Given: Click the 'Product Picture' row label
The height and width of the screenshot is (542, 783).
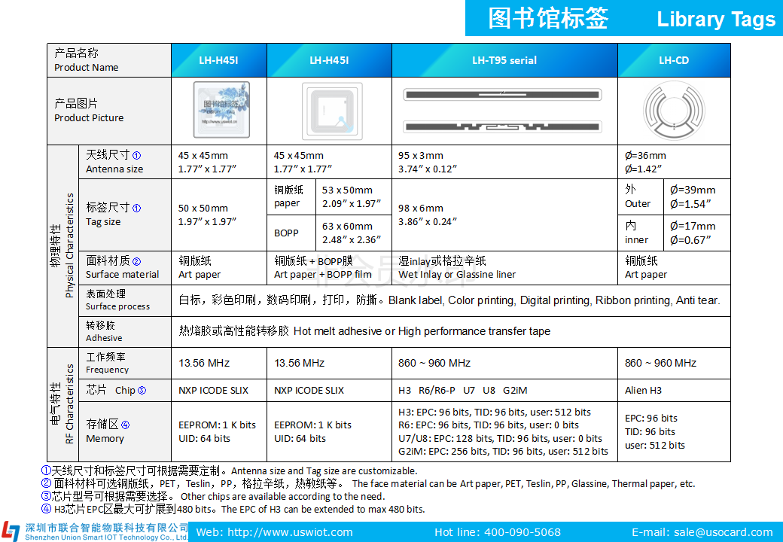Looking at the screenshot, I should [89, 117].
